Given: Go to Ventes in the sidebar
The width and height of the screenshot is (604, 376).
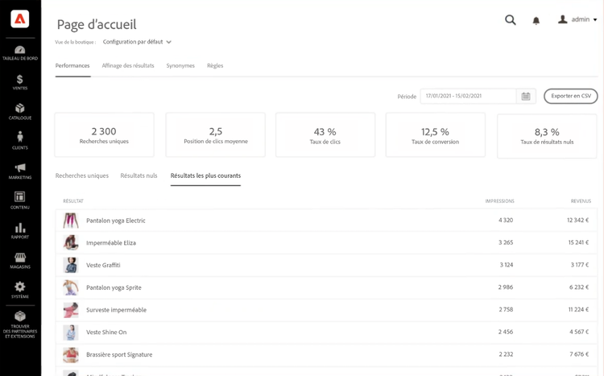Looking at the screenshot, I should (x=20, y=81).
